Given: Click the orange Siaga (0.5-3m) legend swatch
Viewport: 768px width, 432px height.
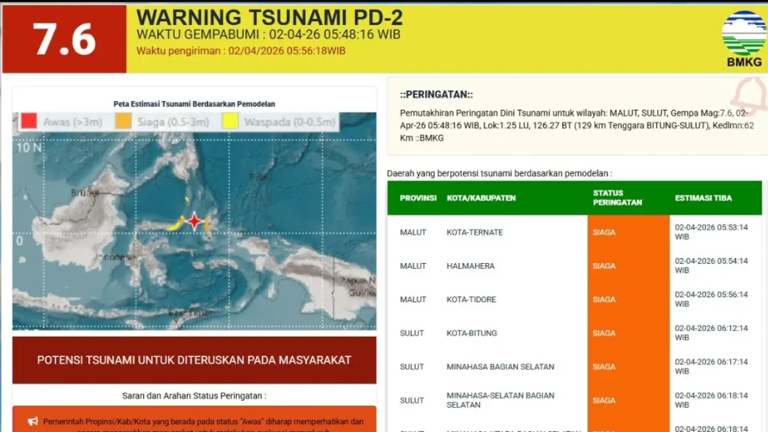Looking at the screenshot, I should [124, 122].
